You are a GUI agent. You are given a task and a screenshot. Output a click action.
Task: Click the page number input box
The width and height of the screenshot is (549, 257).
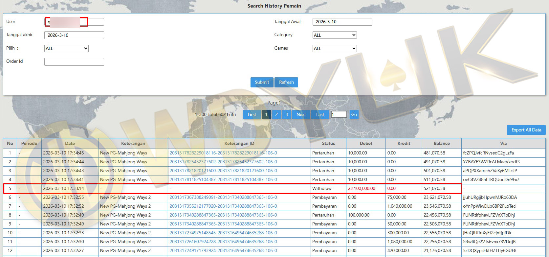coord(339,114)
